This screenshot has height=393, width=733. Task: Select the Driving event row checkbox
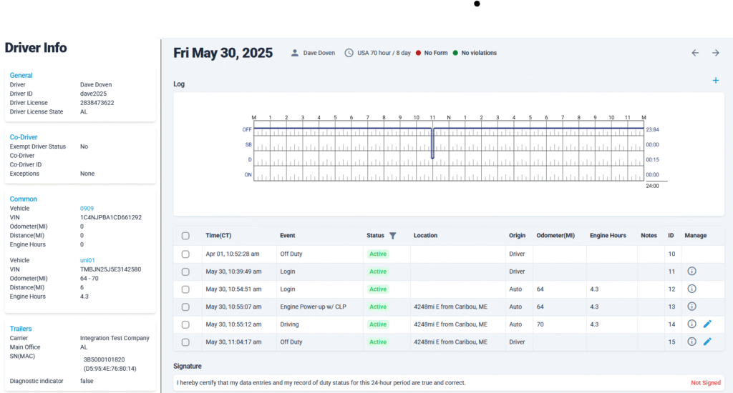click(186, 324)
